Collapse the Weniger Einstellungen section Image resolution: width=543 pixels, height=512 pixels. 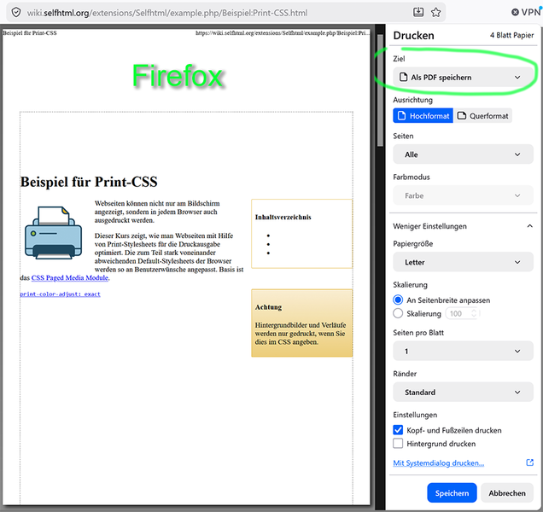coord(463,226)
